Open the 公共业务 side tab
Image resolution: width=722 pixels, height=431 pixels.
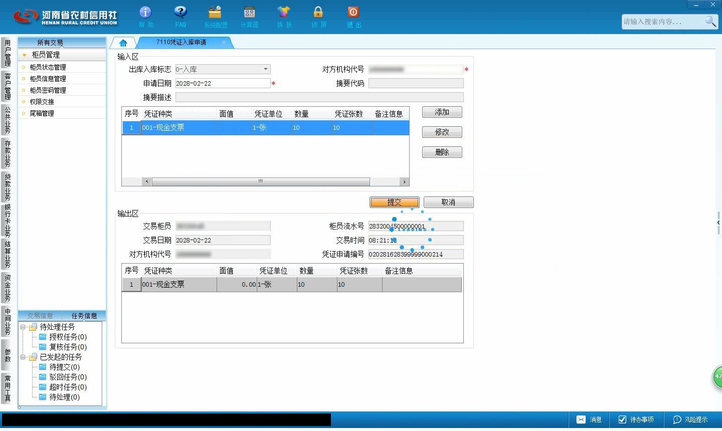pyautogui.click(x=8, y=120)
